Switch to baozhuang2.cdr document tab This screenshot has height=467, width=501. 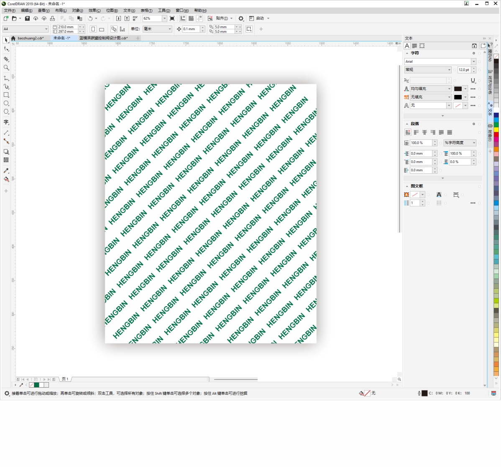tap(31, 38)
